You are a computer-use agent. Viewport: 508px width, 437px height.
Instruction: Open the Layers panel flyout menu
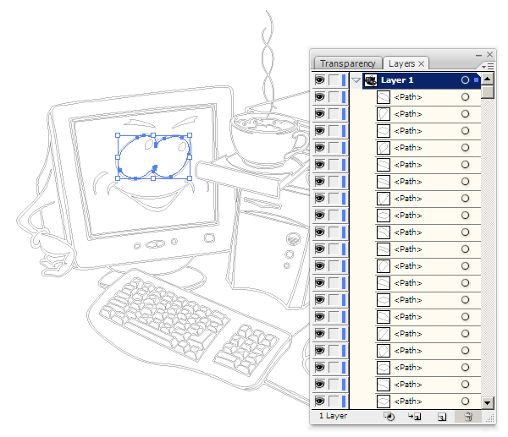click(x=488, y=66)
